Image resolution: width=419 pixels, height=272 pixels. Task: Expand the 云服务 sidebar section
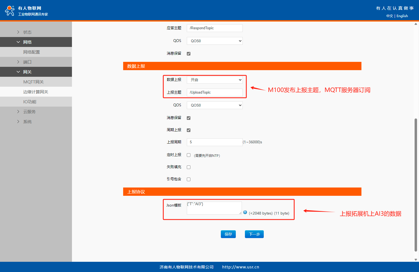point(29,112)
